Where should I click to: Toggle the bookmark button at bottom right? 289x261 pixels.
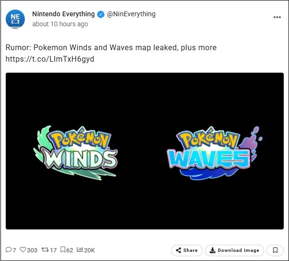click(275, 250)
